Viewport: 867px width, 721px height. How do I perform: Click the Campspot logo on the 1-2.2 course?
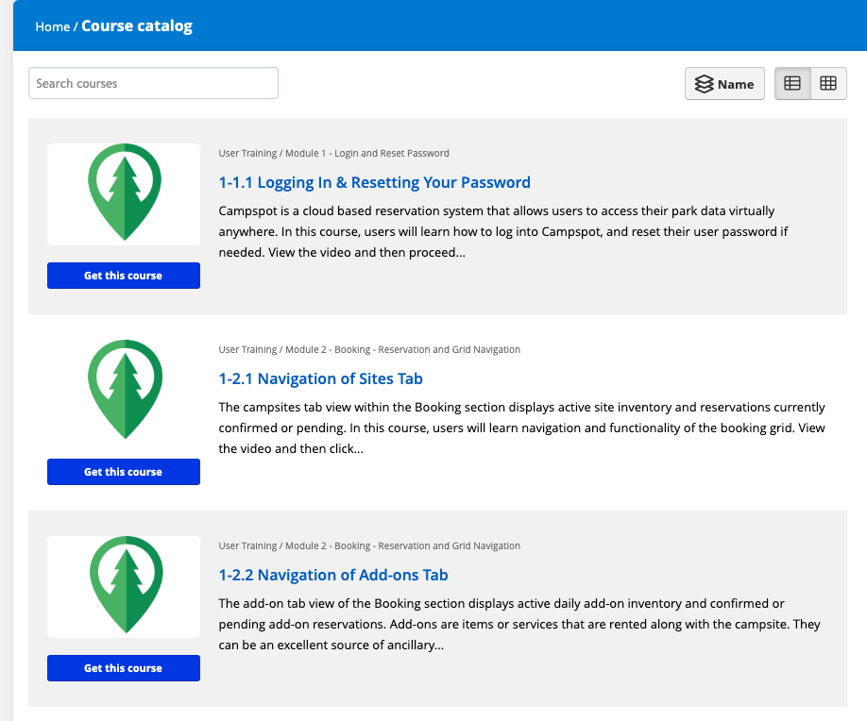point(123,586)
